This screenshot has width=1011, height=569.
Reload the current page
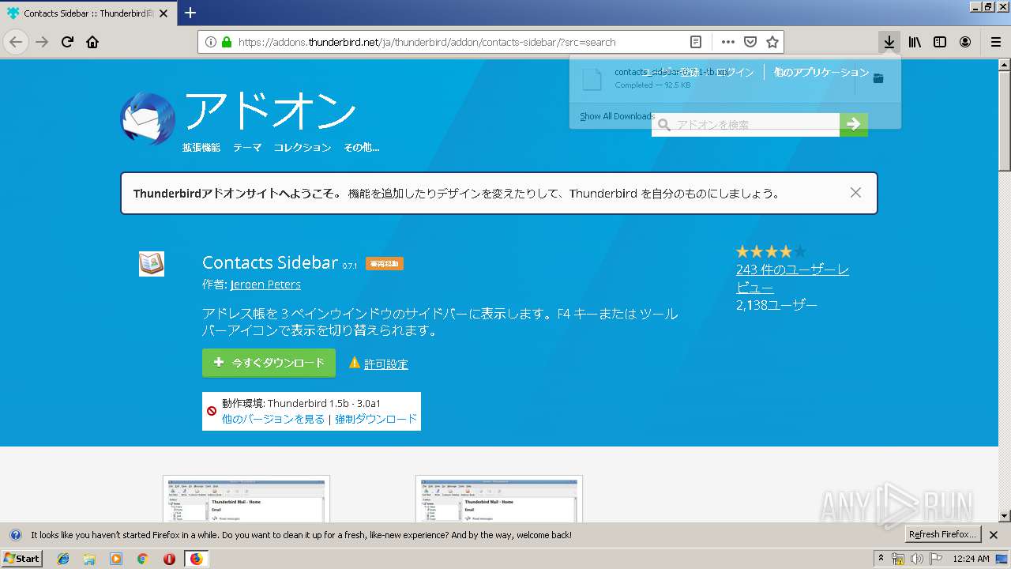click(x=67, y=42)
